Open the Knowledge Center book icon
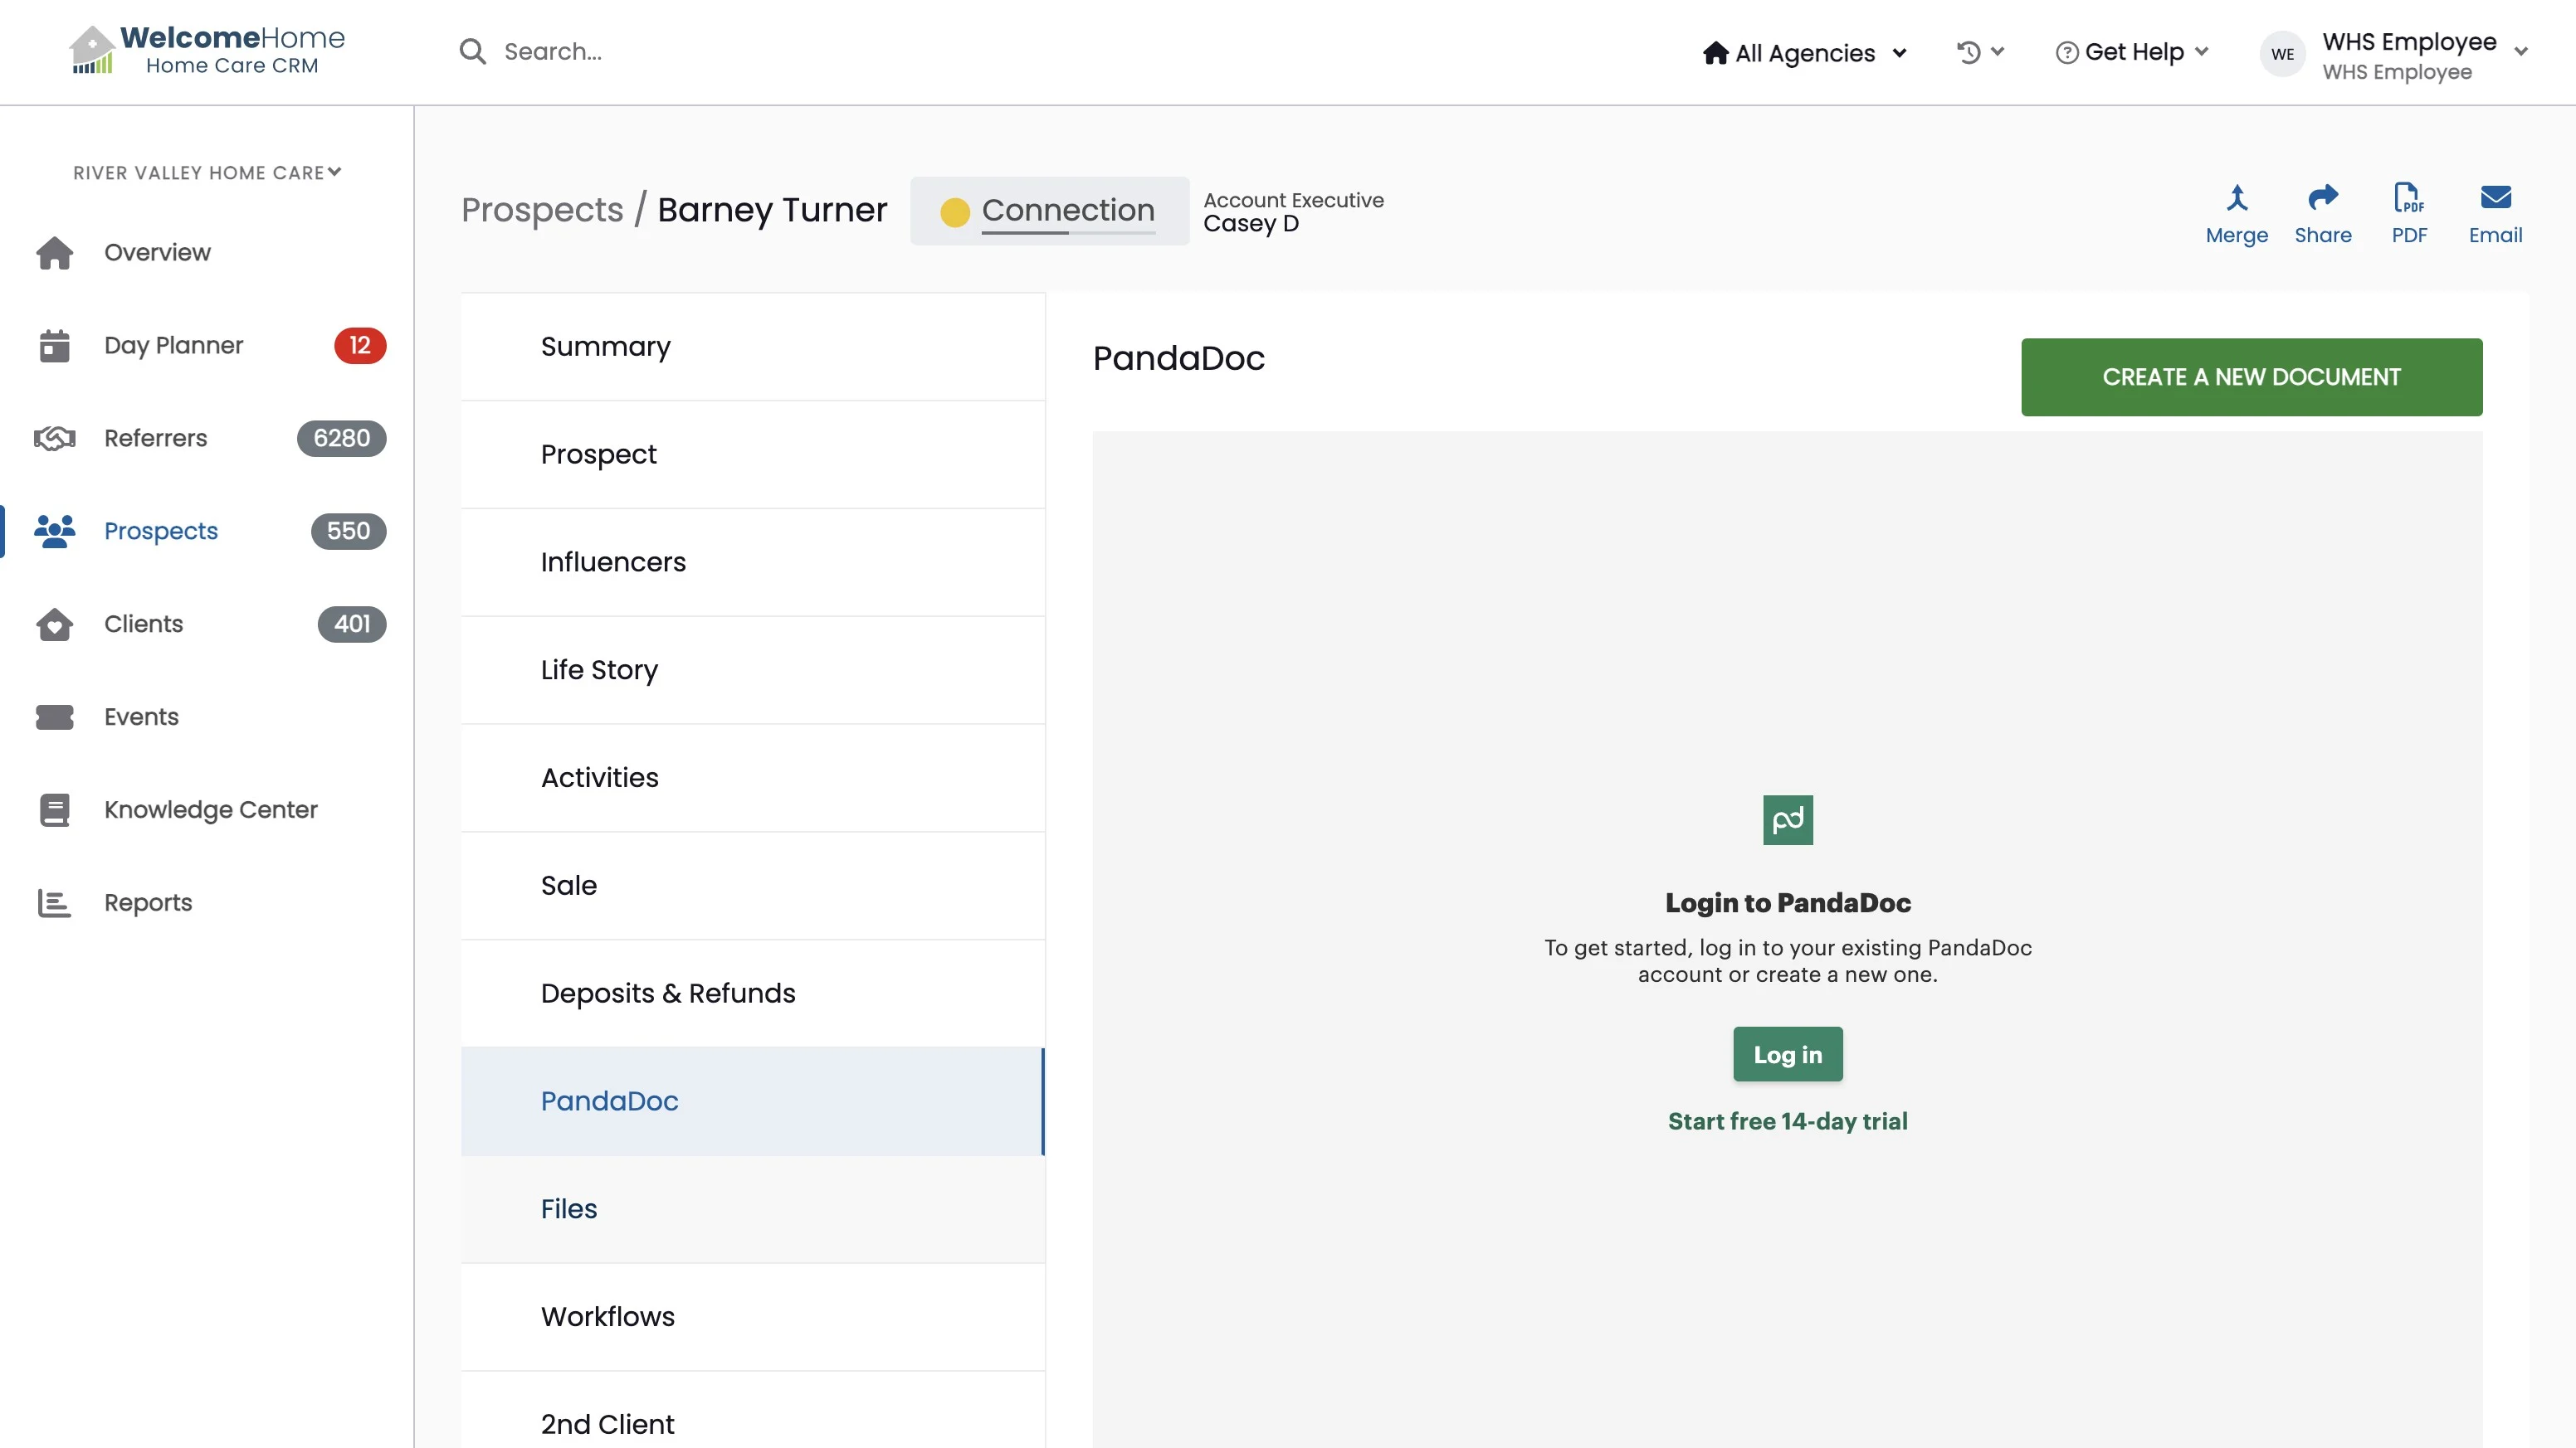 (54, 809)
